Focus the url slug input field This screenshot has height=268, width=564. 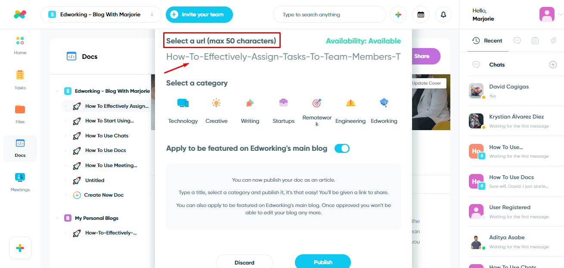pyautogui.click(x=283, y=57)
